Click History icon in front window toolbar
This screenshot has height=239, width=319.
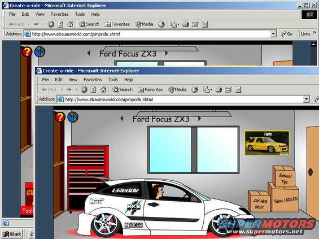point(194,90)
